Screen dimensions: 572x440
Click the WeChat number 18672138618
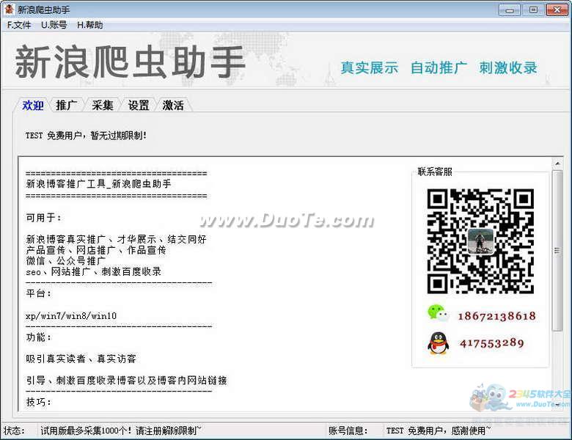point(497,316)
